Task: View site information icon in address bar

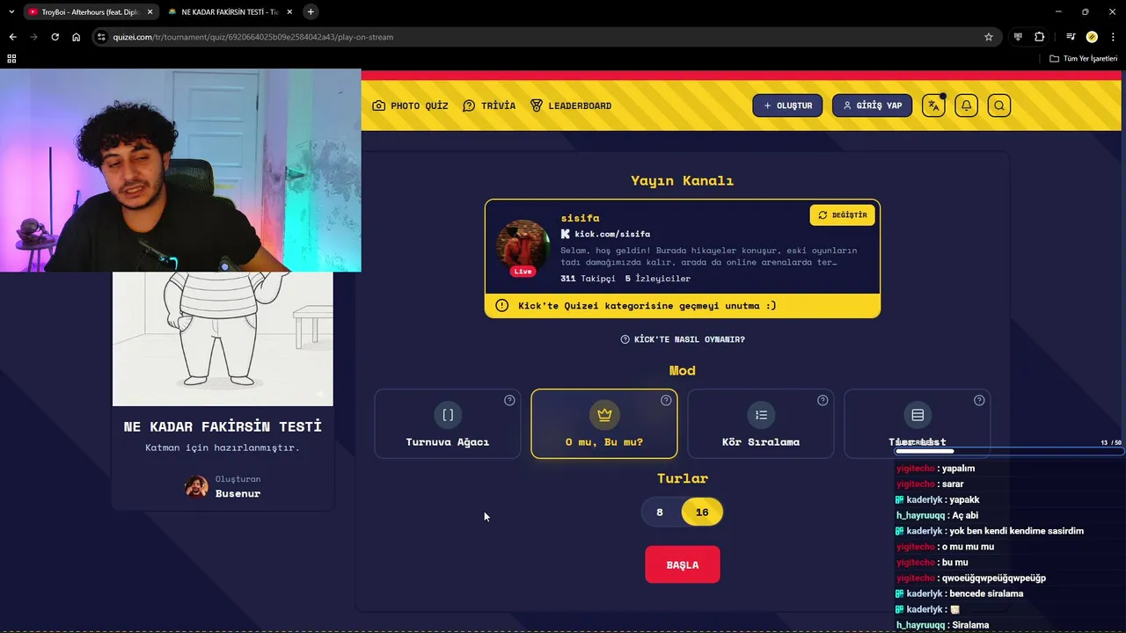Action: pyautogui.click(x=101, y=37)
